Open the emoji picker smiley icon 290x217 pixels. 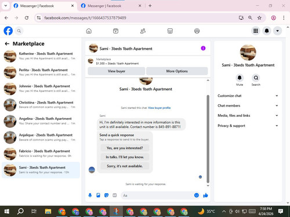click(197, 195)
